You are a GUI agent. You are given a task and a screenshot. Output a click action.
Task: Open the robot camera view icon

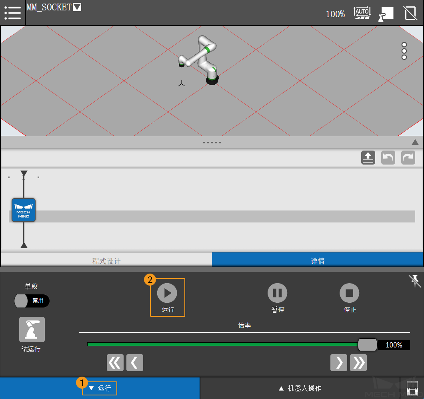pos(386,14)
